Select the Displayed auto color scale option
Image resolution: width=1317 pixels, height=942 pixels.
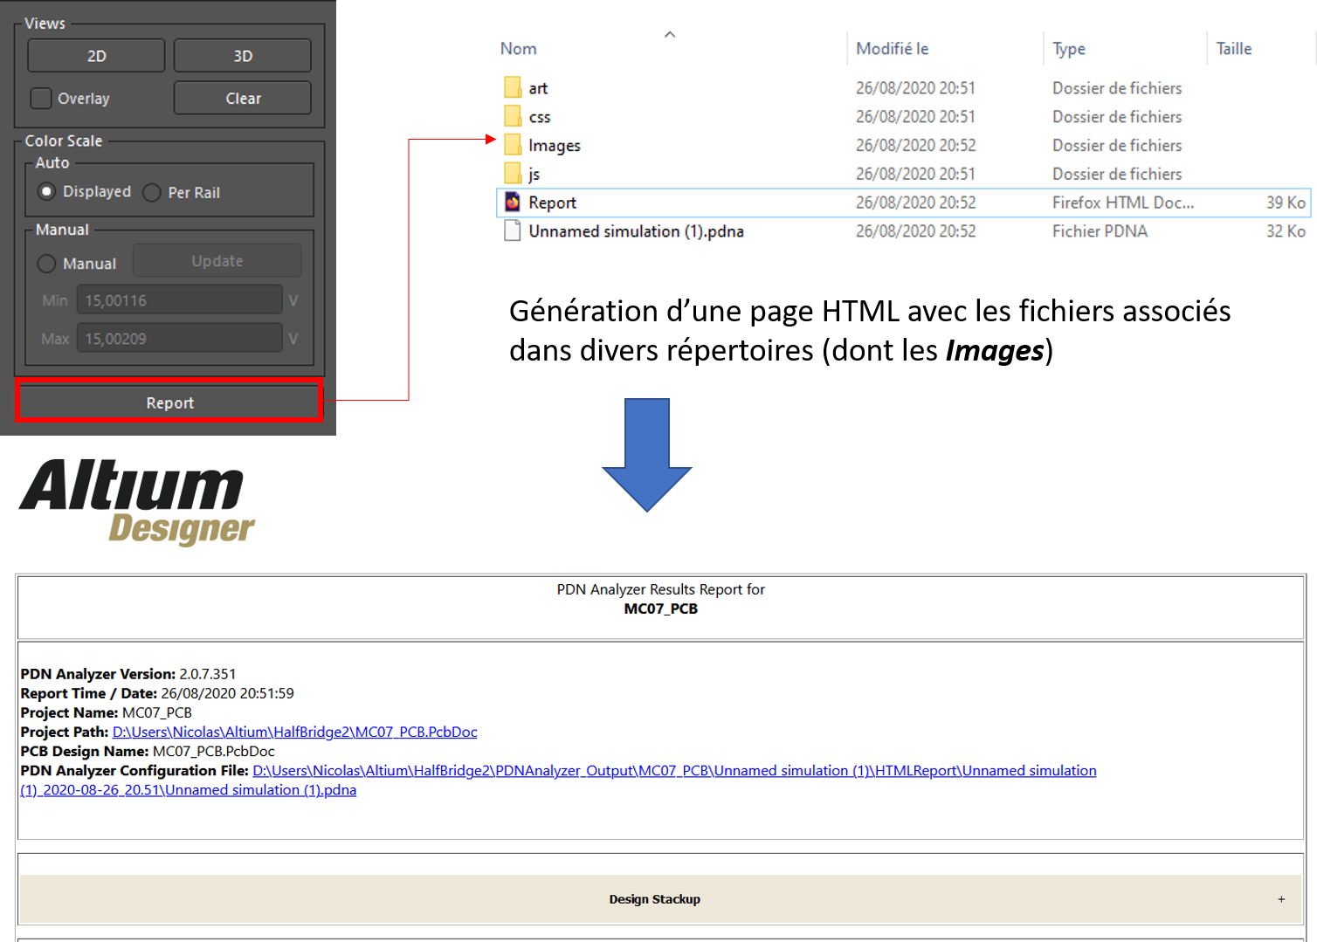click(47, 191)
